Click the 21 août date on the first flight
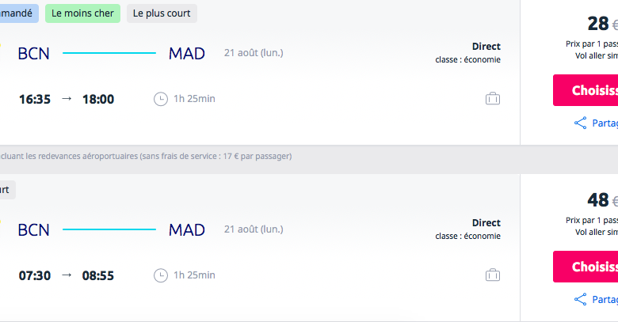The image size is (618, 322). click(x=254, y=53)
